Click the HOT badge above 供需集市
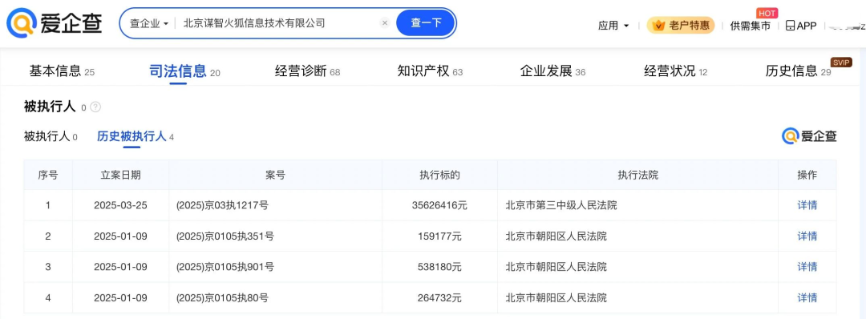 pos(767,14)
